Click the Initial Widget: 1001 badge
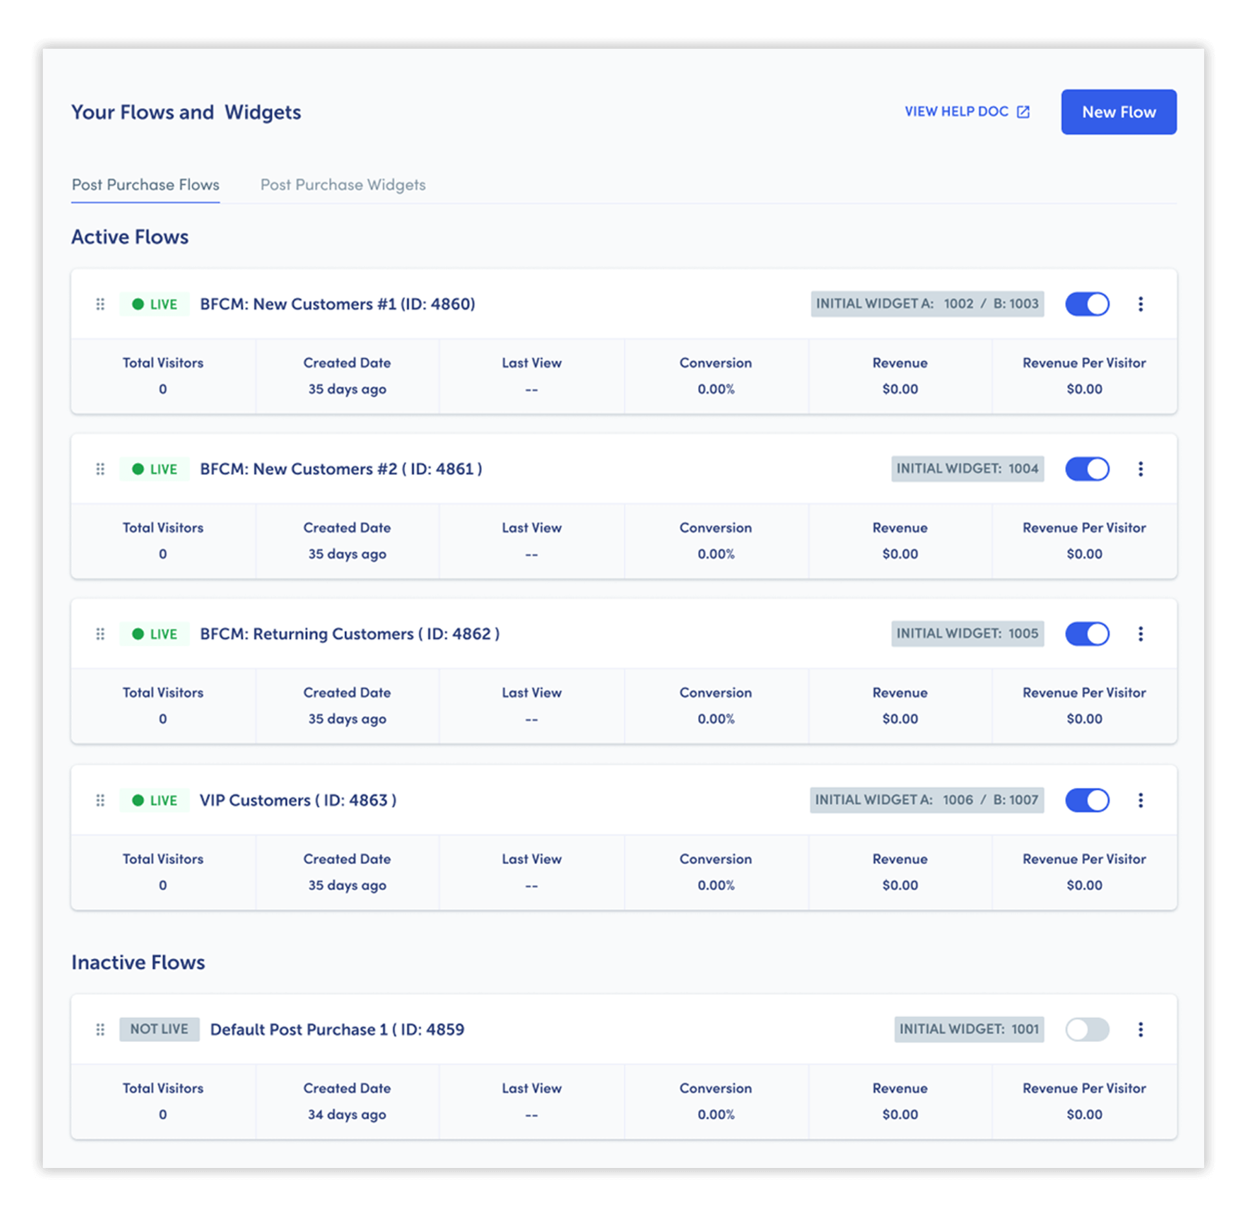1247x1218 pixels. pos(969,1030)
